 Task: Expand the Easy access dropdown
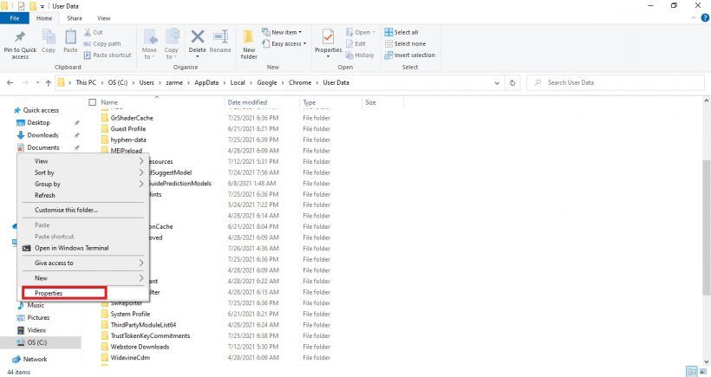pos(289,43)
